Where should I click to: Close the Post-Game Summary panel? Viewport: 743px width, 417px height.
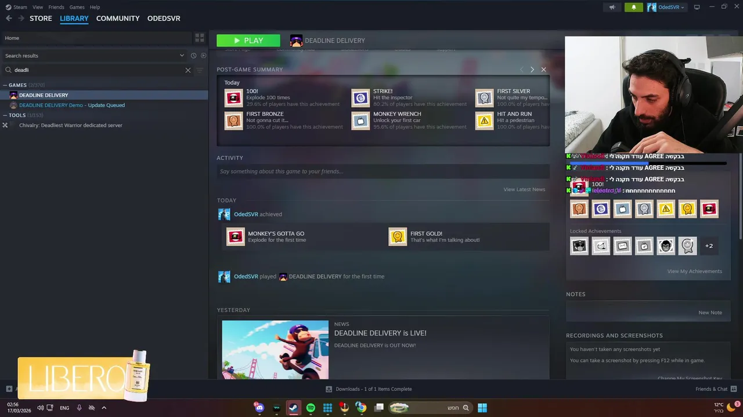click(x=543, y=69)
